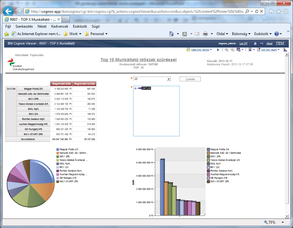The width and height of the screenshot is (293, 228).
Task: Click the command bar Home page icon
Action: pos(171,34)
